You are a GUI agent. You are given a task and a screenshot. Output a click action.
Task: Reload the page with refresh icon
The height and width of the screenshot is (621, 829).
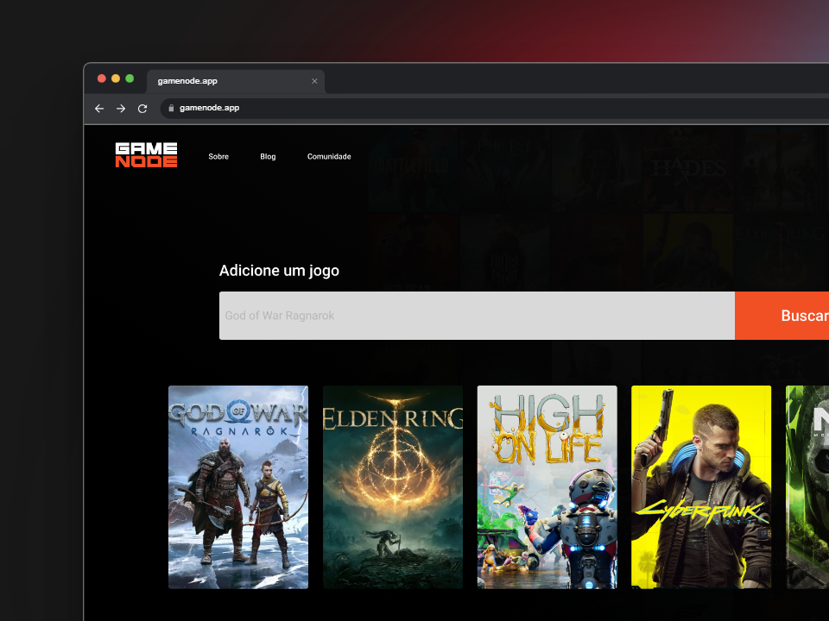coord(142,109)
